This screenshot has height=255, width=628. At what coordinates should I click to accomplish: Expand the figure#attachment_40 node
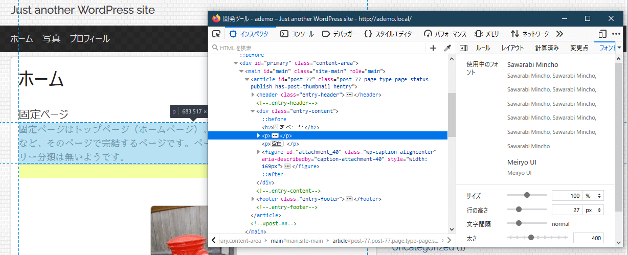(259, 152)
